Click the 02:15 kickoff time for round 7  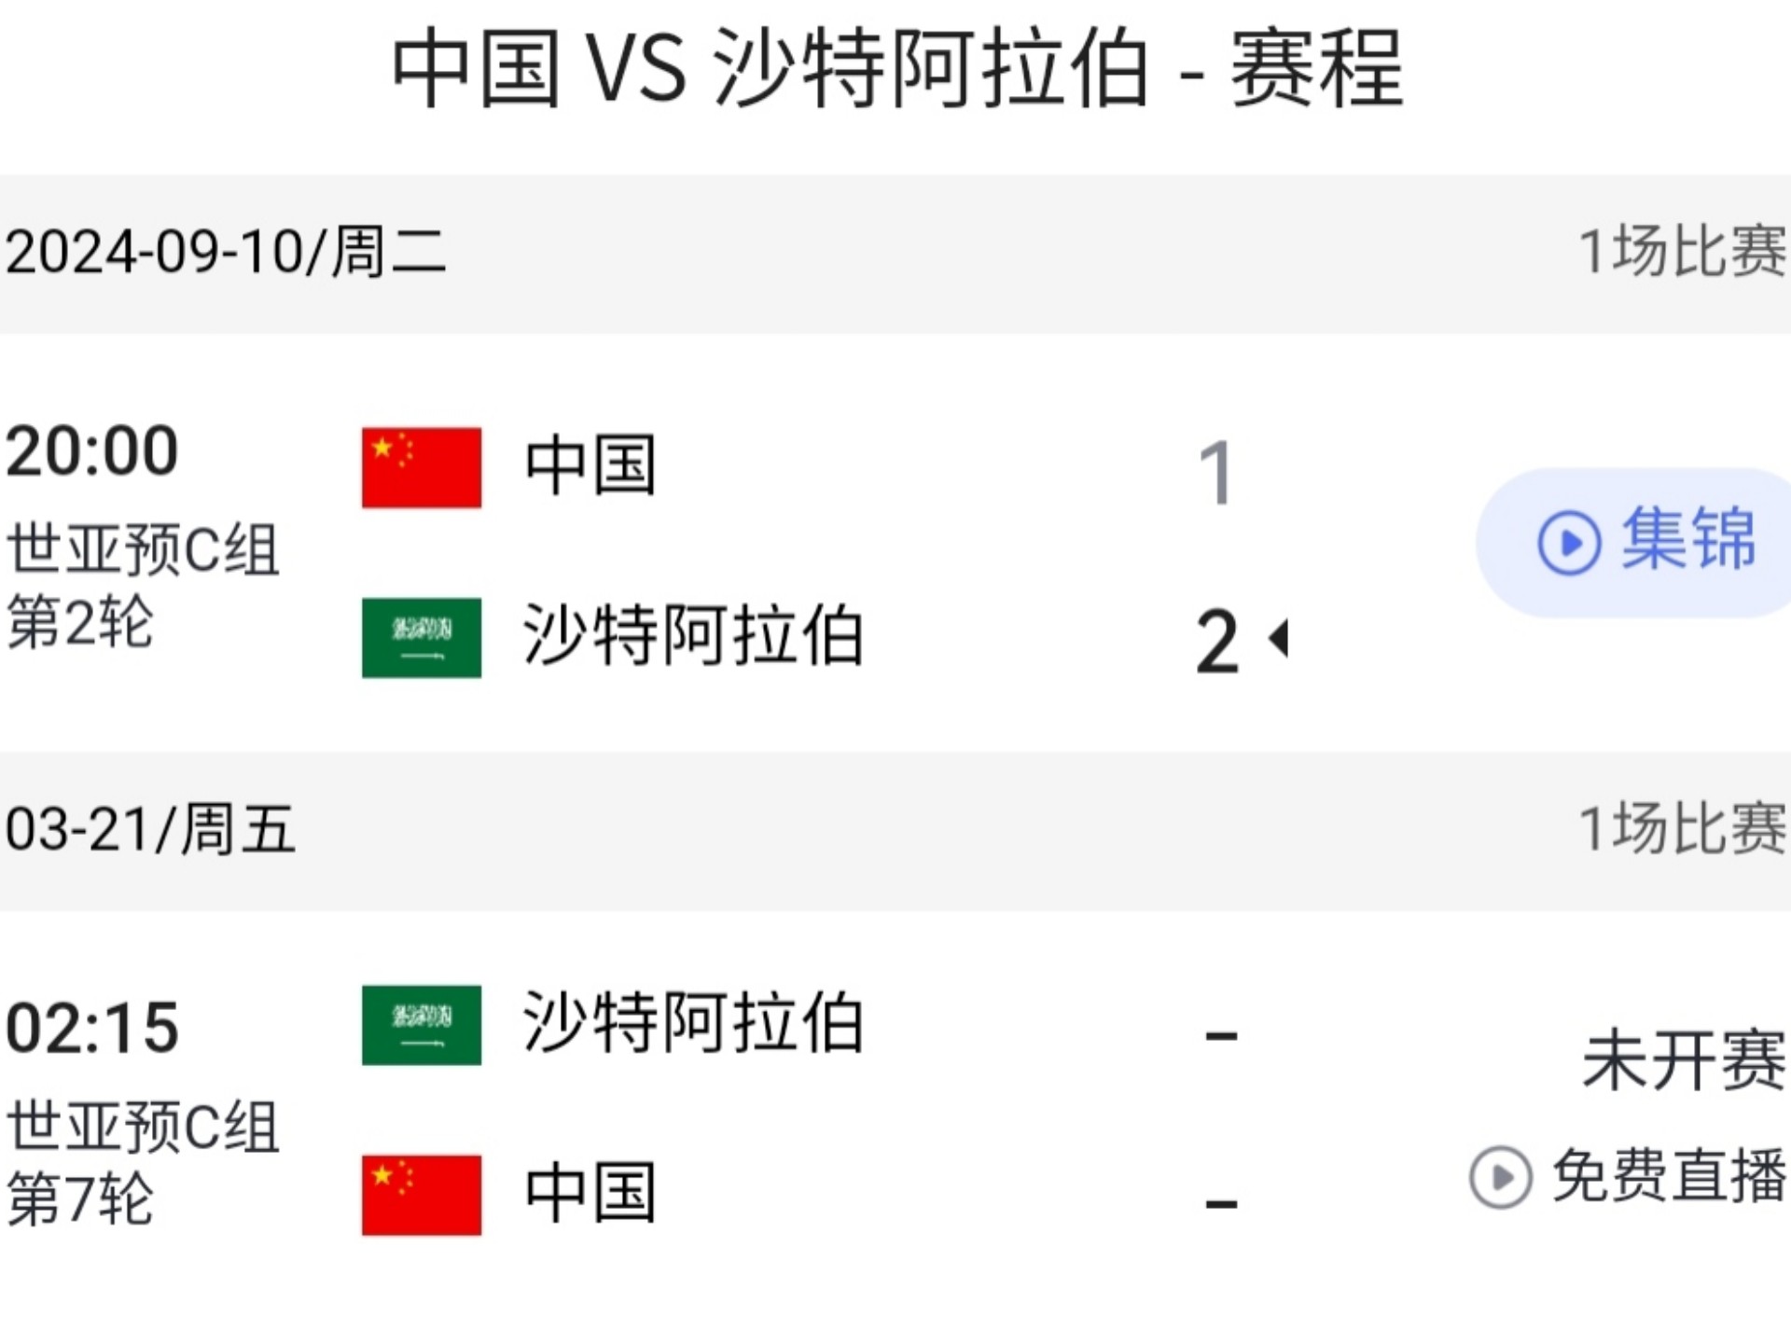click(93, 1026)
